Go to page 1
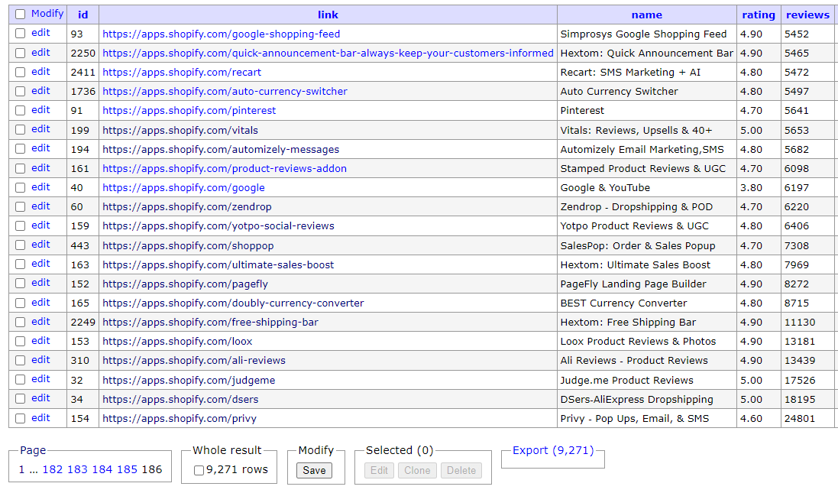838x493 pixels. point(21,469)
